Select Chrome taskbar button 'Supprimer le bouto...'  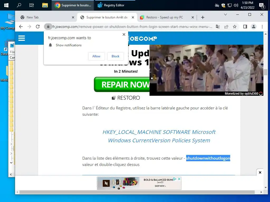tap(73, 5)
